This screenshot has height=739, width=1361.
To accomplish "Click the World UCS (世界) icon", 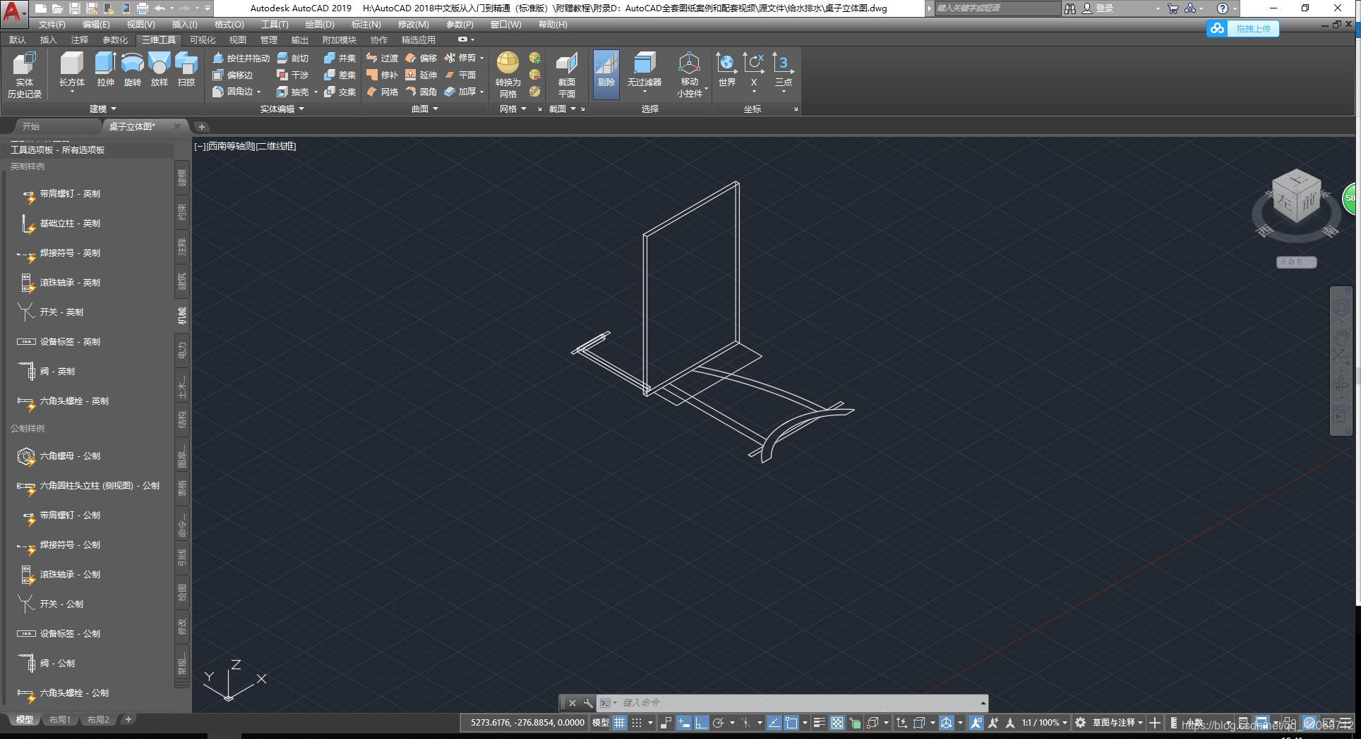I will 726,69.
